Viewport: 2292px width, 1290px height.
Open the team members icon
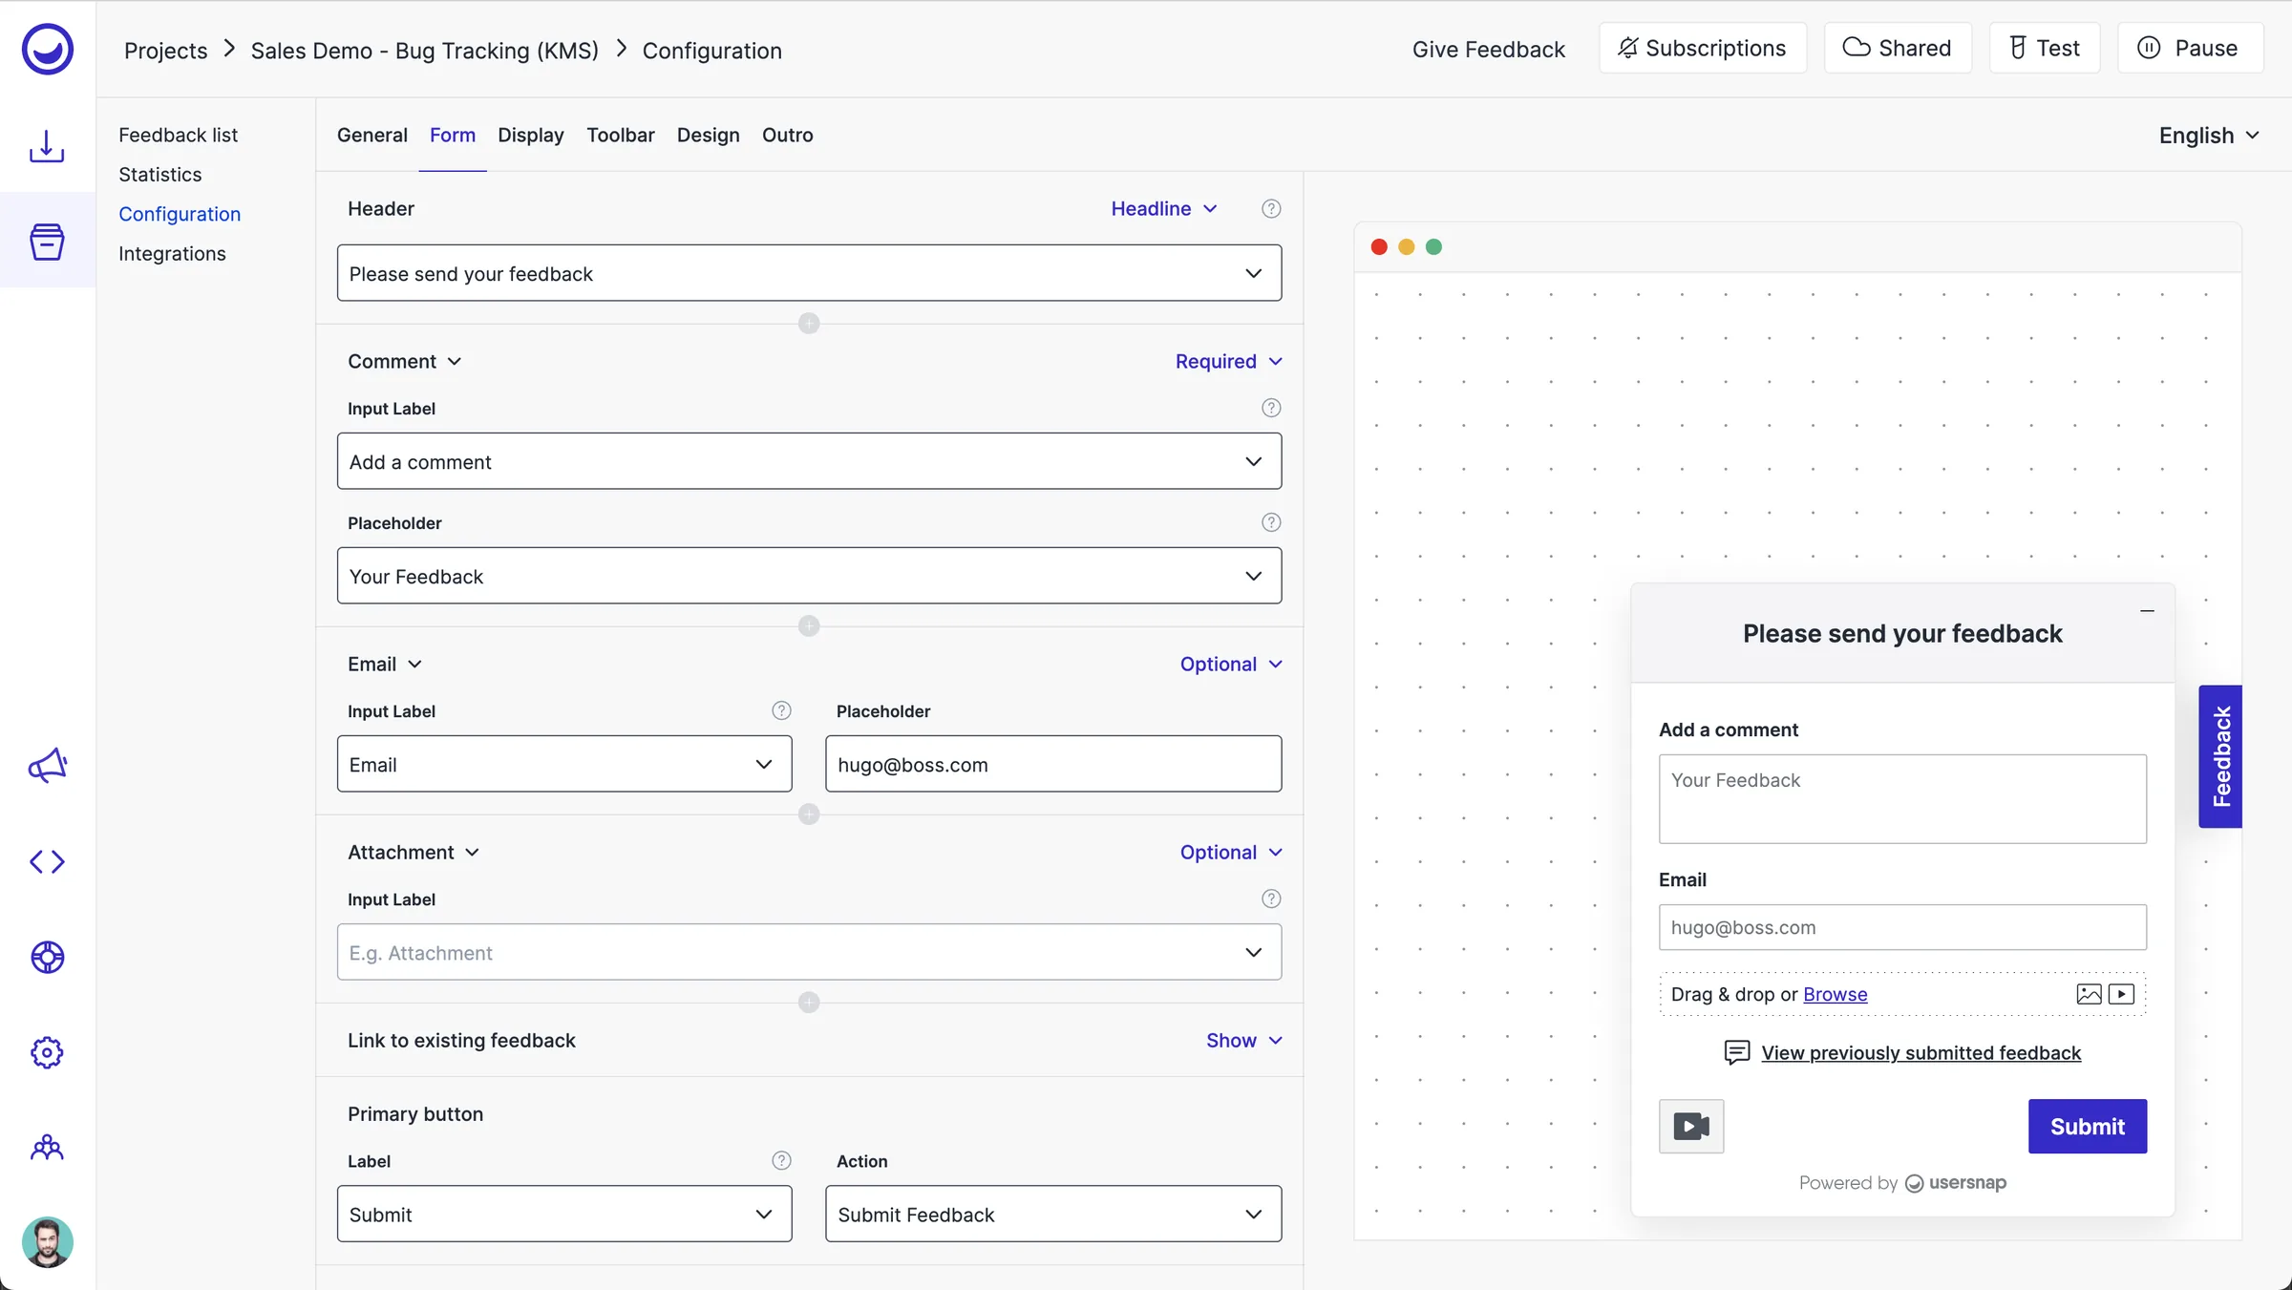47,1148
